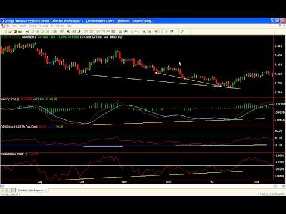
Task: Select the drawing pencil tool icon
Action: coord(182,32)
